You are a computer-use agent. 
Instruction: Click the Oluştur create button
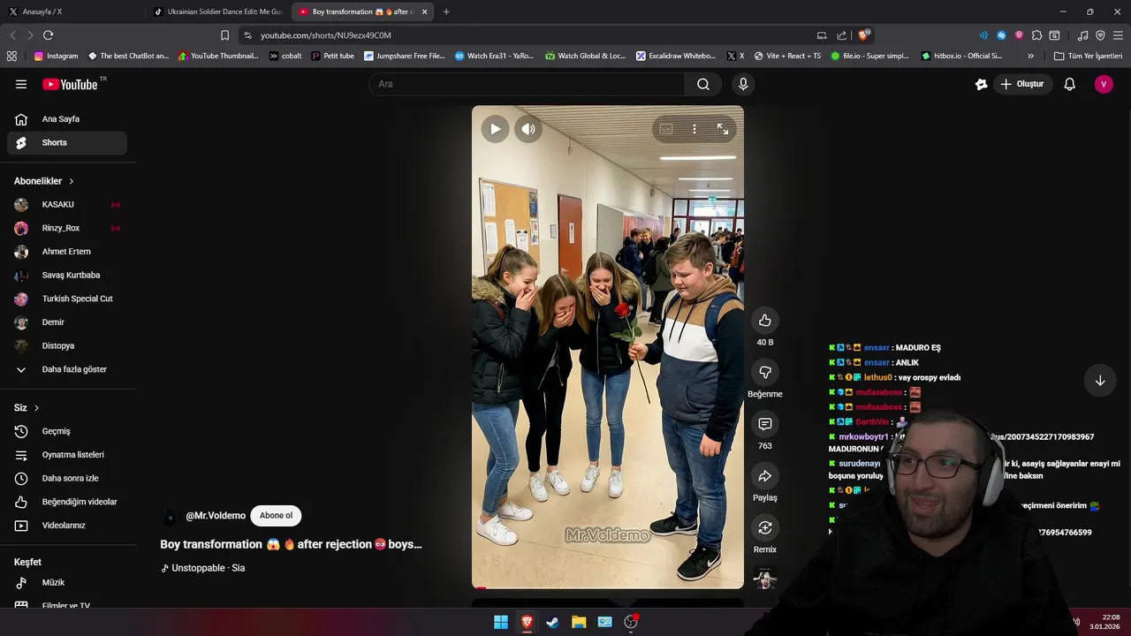1021,84
